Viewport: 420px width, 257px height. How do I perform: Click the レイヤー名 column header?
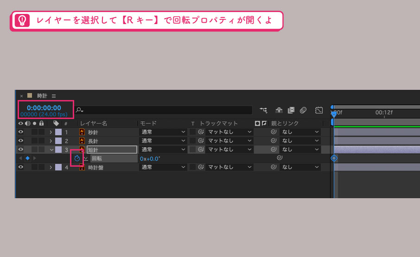94,123
